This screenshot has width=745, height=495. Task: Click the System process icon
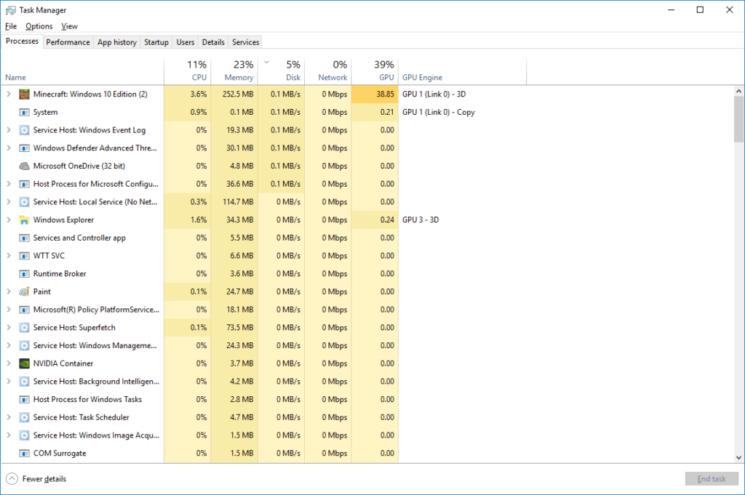tap(24, 112)
